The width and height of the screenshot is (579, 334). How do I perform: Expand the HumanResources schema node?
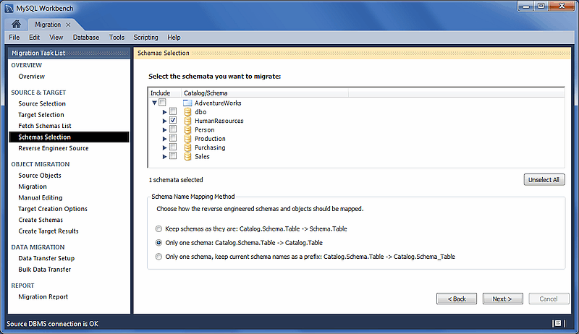coord(165,121)
